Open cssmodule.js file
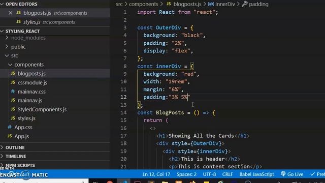Viewport: 325px width, 183px height. pos(32,82)
